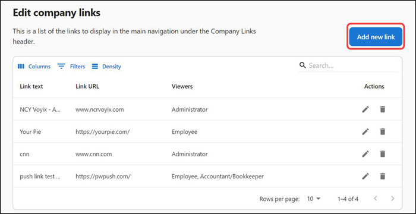Edit the cnn link entry
The width and height of the screenshot is (416, 214).
365,154
